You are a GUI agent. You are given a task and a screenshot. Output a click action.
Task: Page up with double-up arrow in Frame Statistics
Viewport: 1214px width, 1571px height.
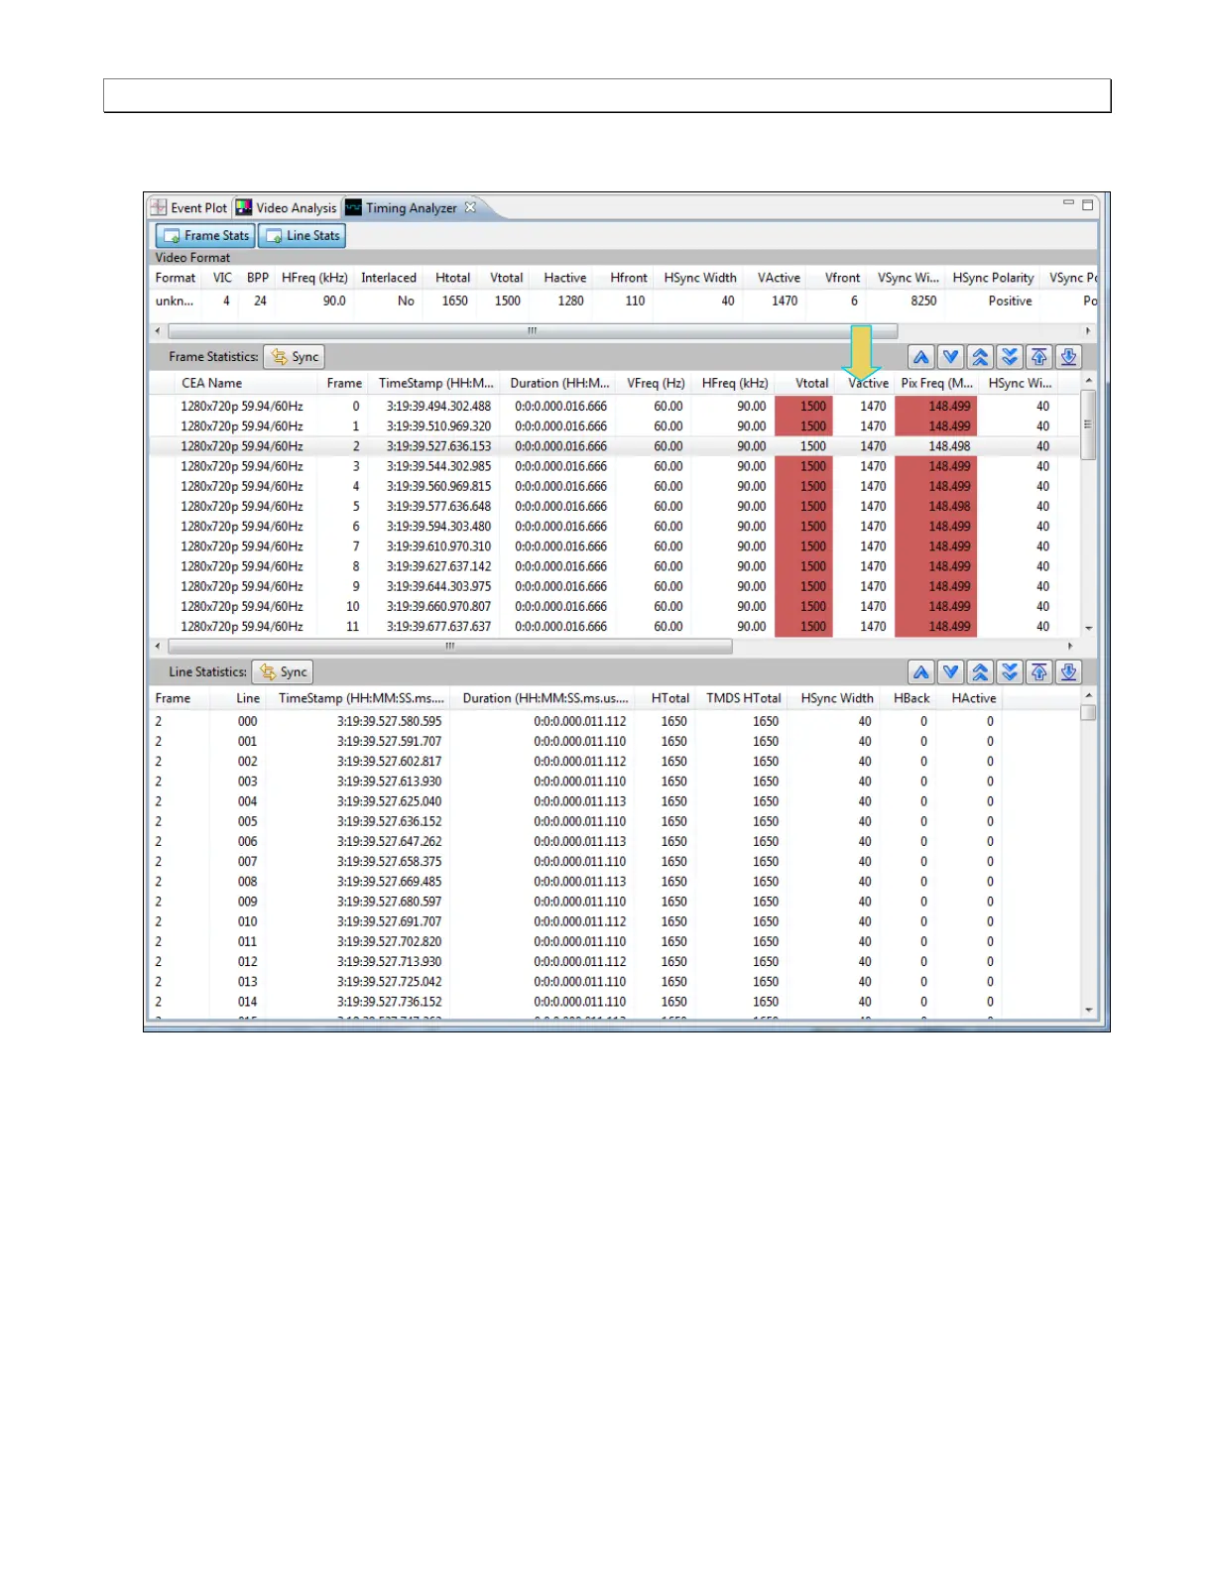pos(980,357)
